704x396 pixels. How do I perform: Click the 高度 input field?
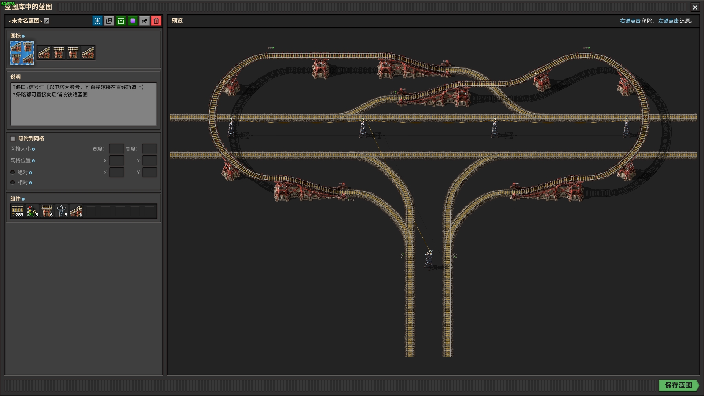point(150,149)
